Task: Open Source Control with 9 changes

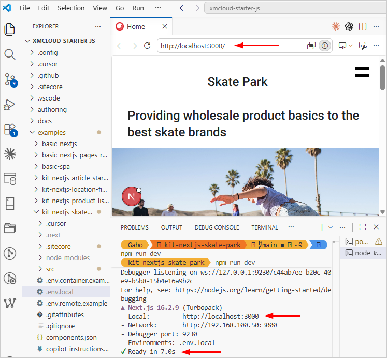Action: (x=10, y=80)
